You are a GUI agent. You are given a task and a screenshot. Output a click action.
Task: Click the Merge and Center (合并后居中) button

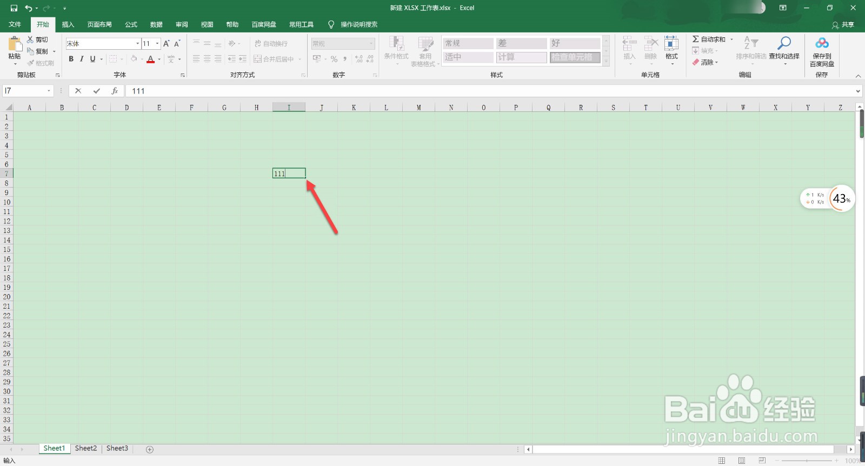tap(274, 59)
